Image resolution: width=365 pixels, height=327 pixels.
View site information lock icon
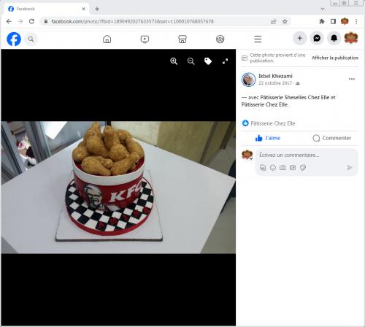click(x=46, y=21)
